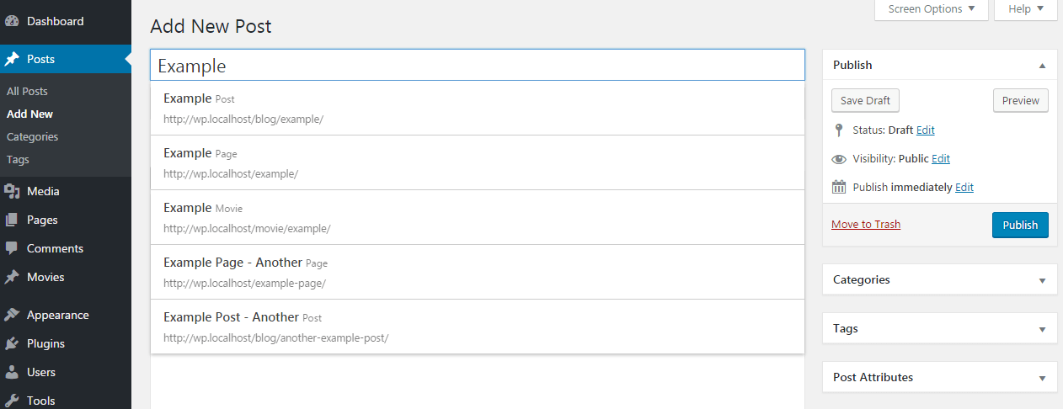The height and width of the screenshot is (409, 1063).
Task: Click the Comments bubble icon
Action: 13,248
